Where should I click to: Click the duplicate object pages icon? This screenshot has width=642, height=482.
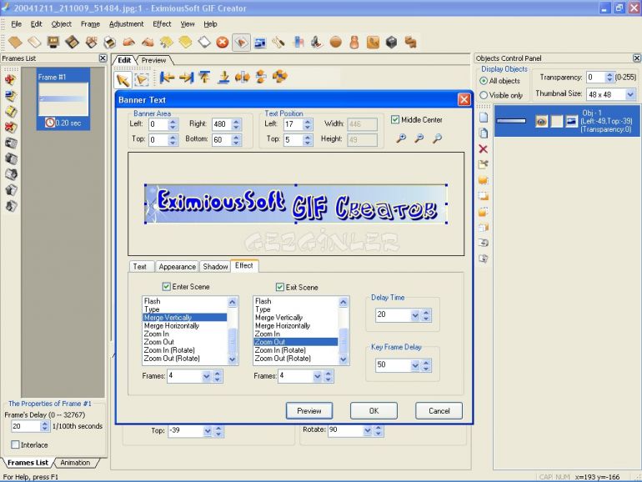pyautogui.click(x=484, y=133)
